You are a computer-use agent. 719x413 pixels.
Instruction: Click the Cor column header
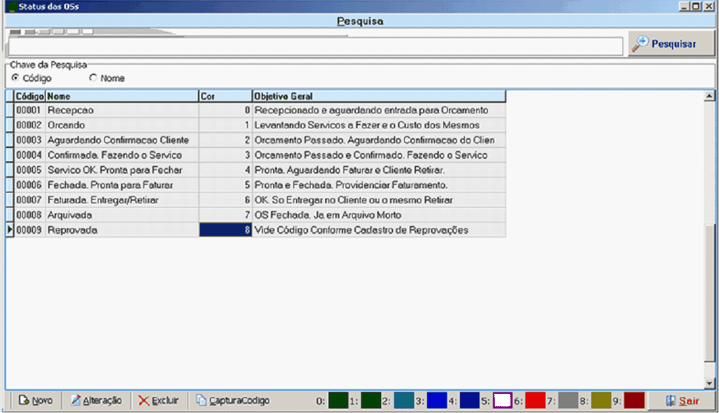click(225, 97)
